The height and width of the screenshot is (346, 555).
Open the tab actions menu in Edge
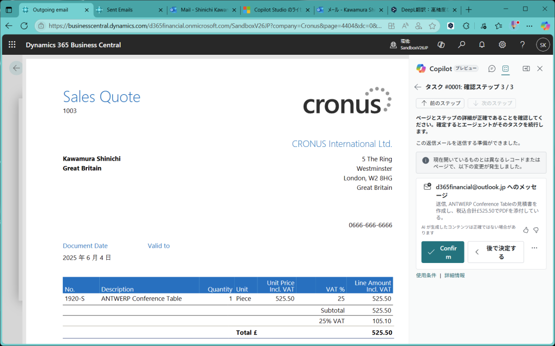(x=9, y=10)
